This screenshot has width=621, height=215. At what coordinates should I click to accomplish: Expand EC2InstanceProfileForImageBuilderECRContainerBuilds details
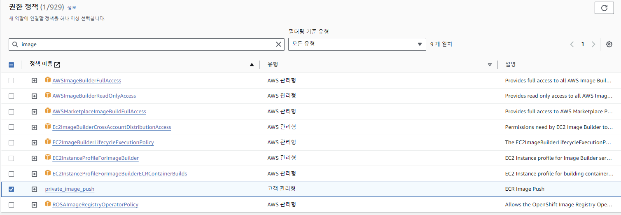(35, 174)
